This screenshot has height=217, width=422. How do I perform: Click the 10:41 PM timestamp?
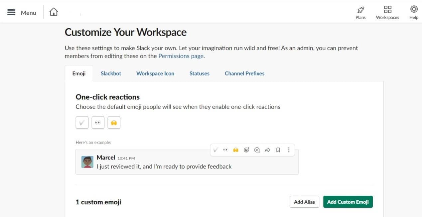[126, 158]
